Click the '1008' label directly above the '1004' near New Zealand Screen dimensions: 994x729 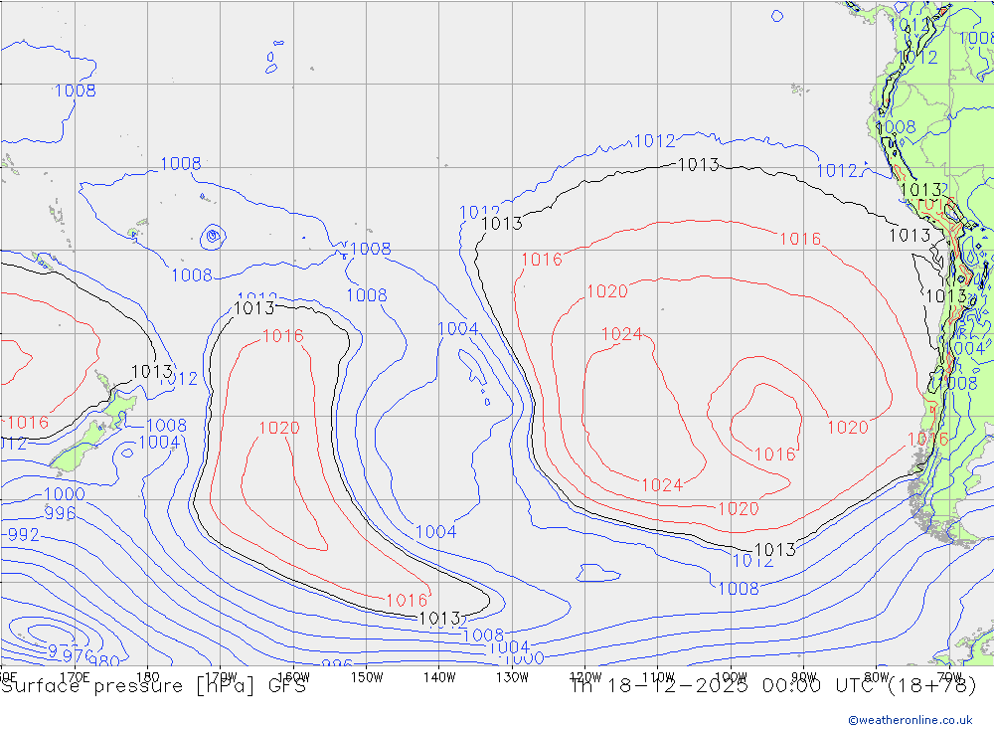click(166, 425)
